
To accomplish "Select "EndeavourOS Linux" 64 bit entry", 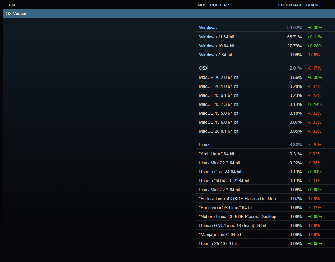I will pyautogui.click(x=226, y=208).
